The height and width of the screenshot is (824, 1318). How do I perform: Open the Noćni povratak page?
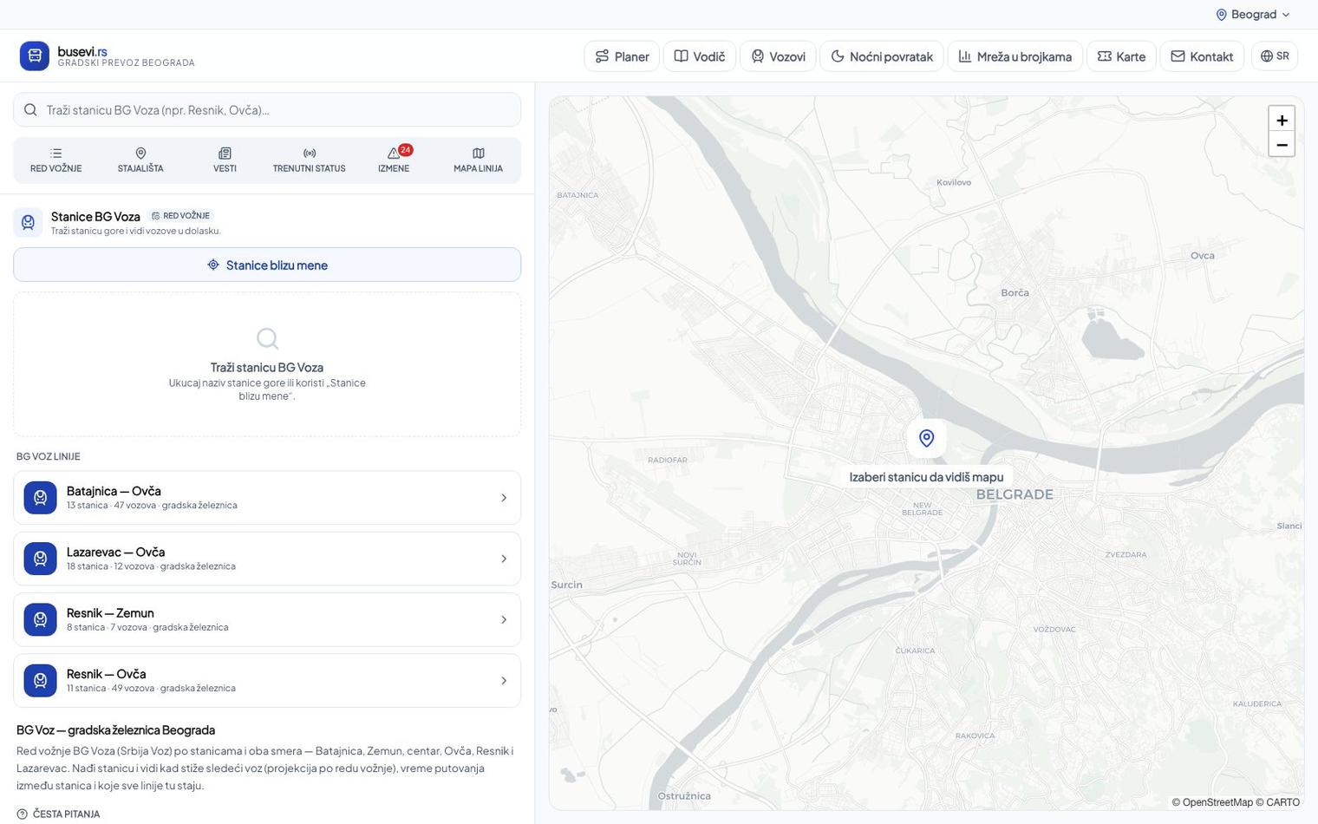coord(882,56)
